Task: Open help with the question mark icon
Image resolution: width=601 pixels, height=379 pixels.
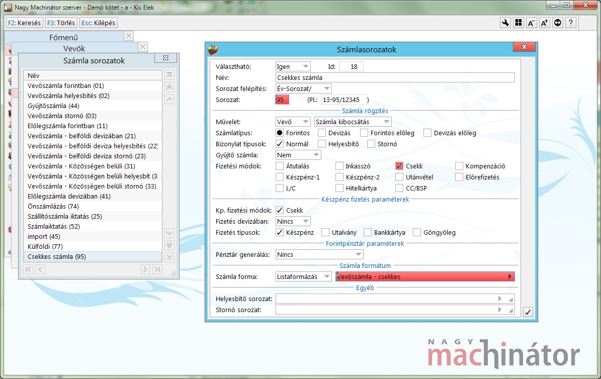Action: [x=571, y=23]
